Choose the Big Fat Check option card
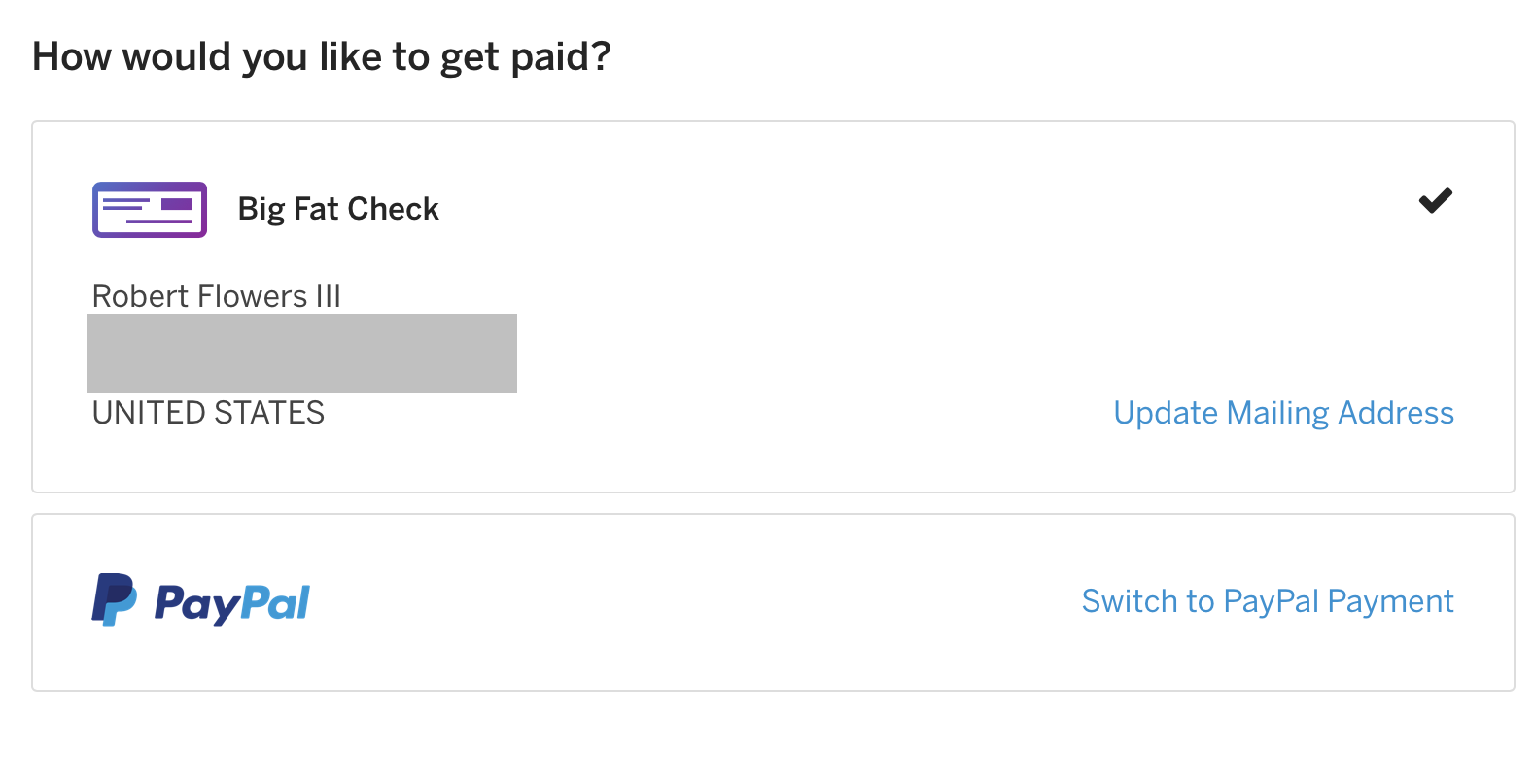This screenshot has width=1534, height=781. [x=773, y=307]
